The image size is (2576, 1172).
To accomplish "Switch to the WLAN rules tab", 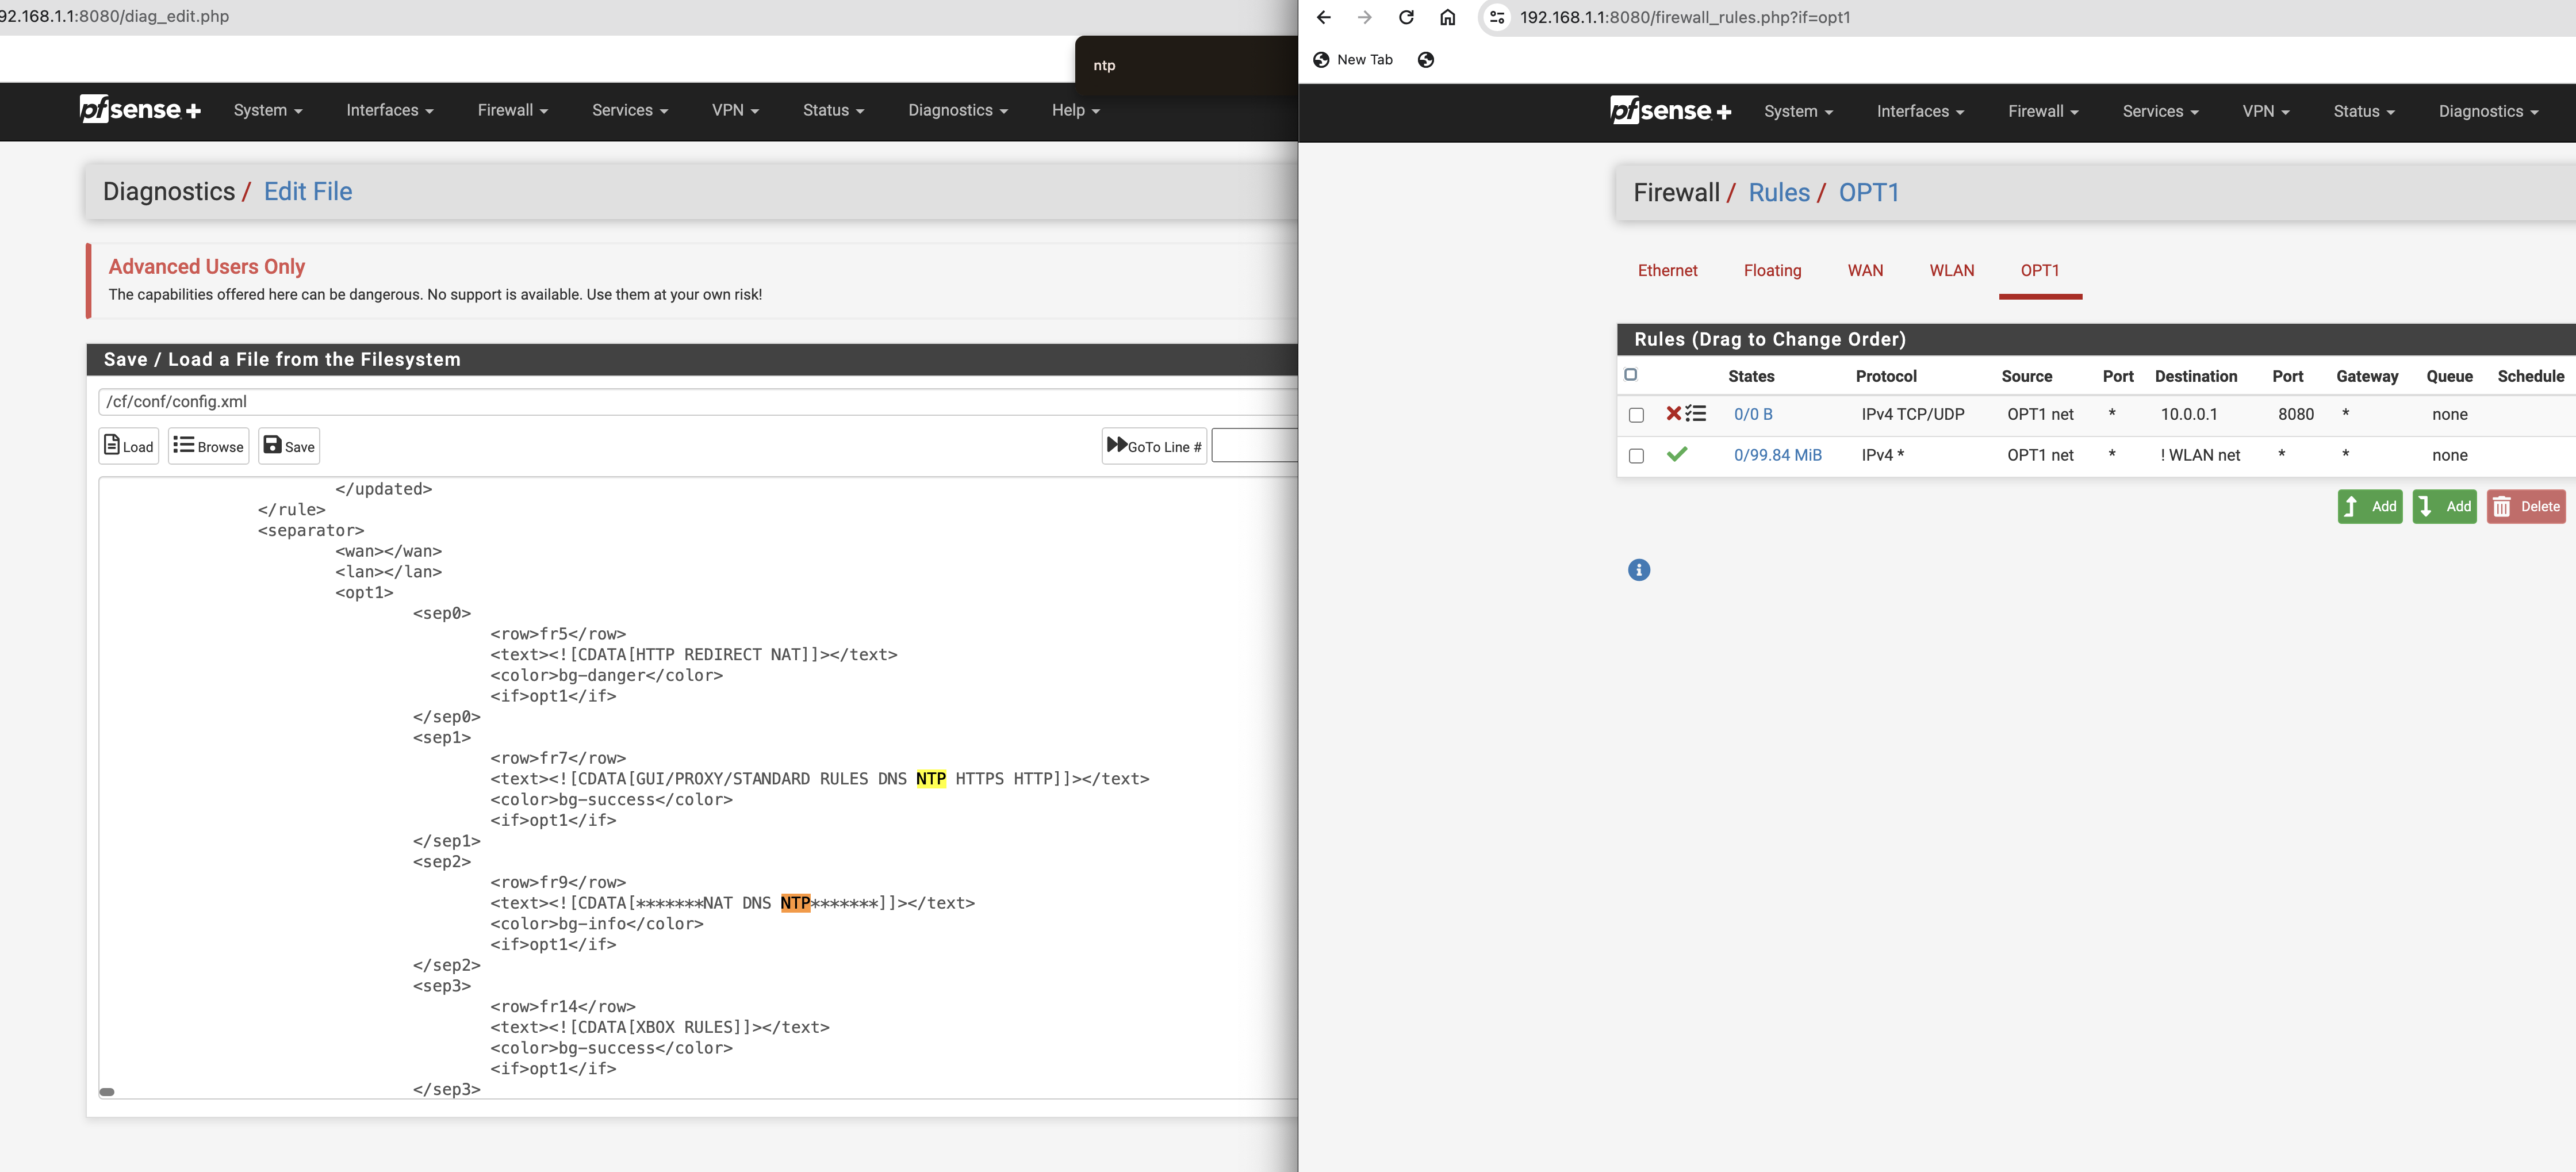I will (x=1952, y=270).
